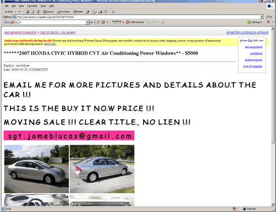Refresh the page using the Refresh icon

pos(33,12)
